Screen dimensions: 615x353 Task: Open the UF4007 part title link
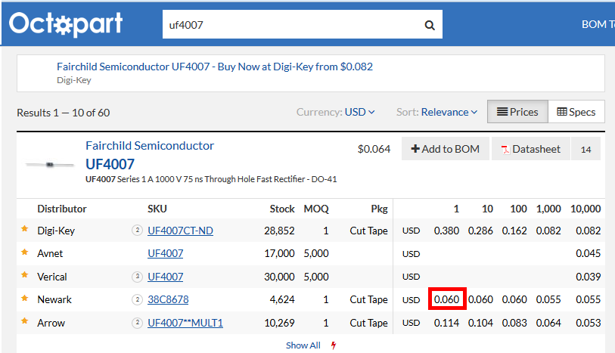pos(110,164)
